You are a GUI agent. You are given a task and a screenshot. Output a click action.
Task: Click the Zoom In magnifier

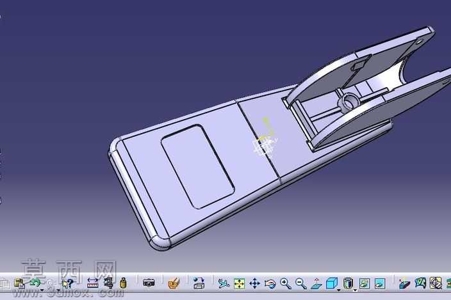tap(286, 283)
